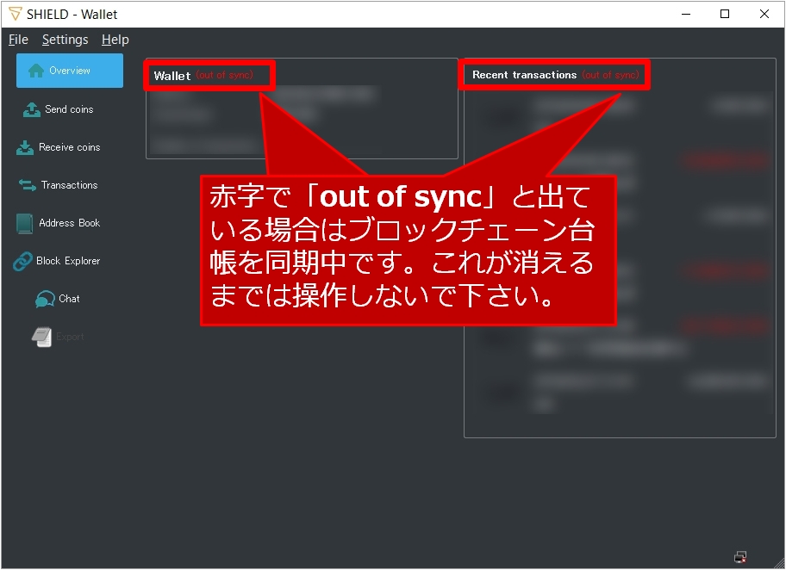Close the SHIELD Wallet window
786x570 pixels.
764,14
